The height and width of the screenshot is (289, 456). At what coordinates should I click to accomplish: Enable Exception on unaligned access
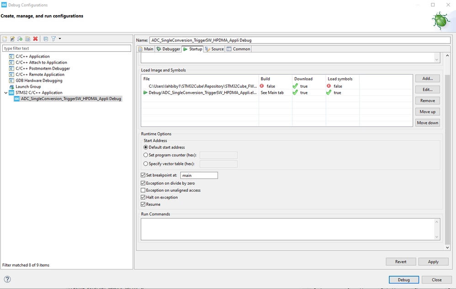(143, 190)
